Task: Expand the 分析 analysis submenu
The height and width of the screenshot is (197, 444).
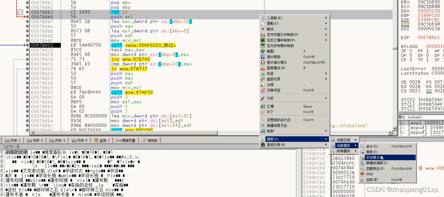Action: tap(295, 98)
